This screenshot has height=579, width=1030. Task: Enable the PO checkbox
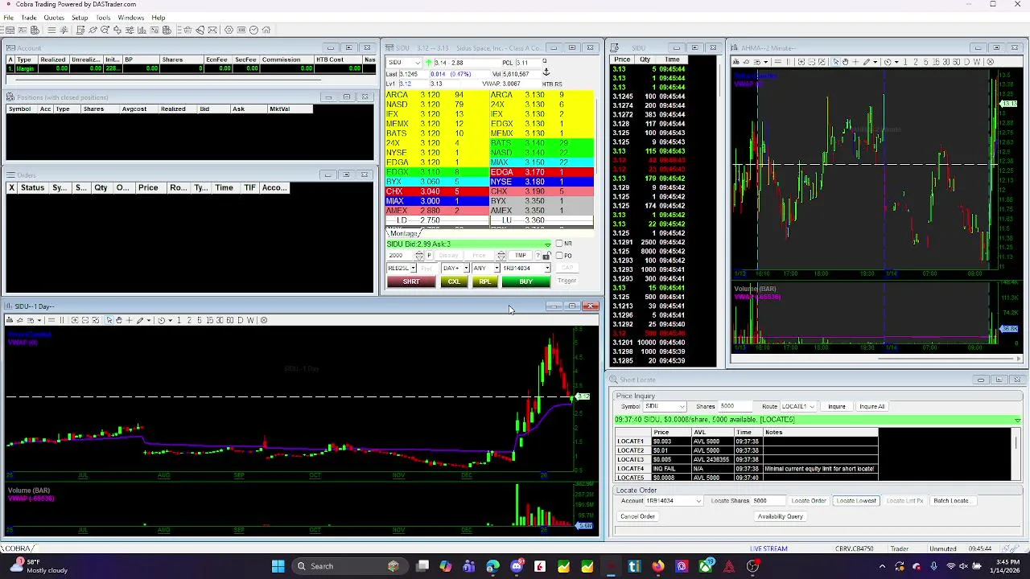click(x=559, y=256)
